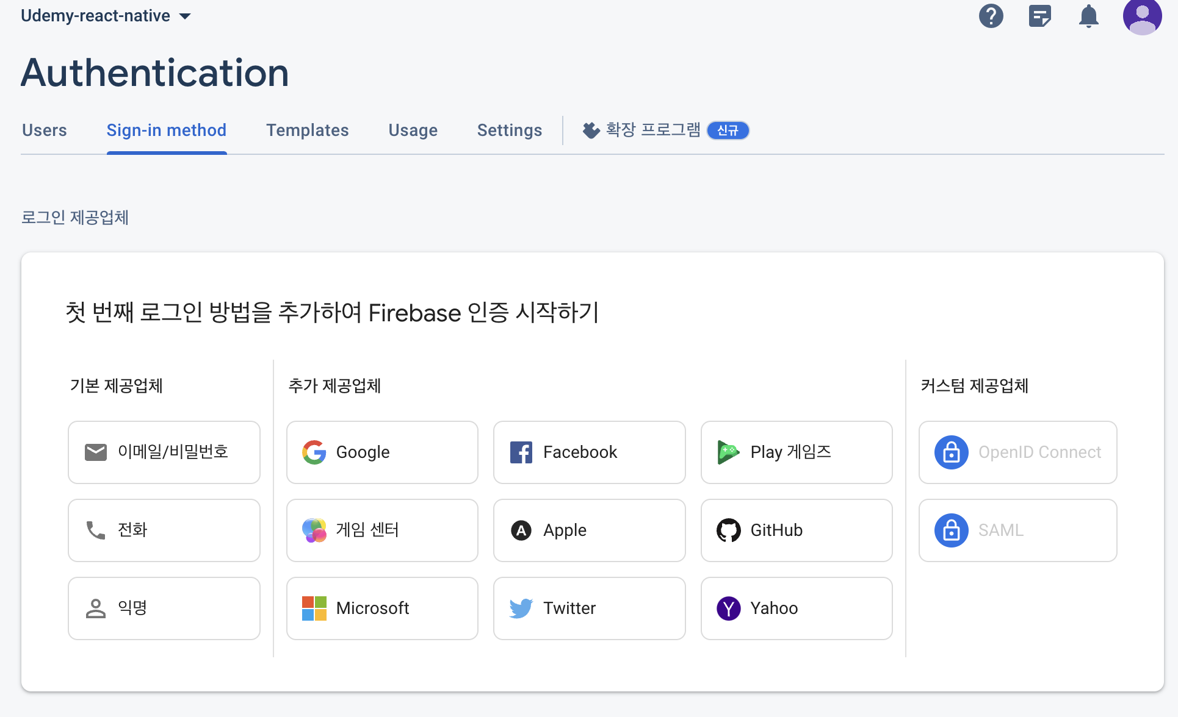Select the OpenID Connect label
Image resolution: width=1178 pixels, height=717 pixels.
pyautogui.click(x=1040, y=452)
